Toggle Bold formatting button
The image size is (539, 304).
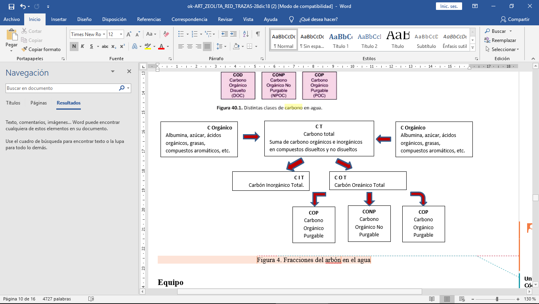pyautogui.click(x=74, y=46)
